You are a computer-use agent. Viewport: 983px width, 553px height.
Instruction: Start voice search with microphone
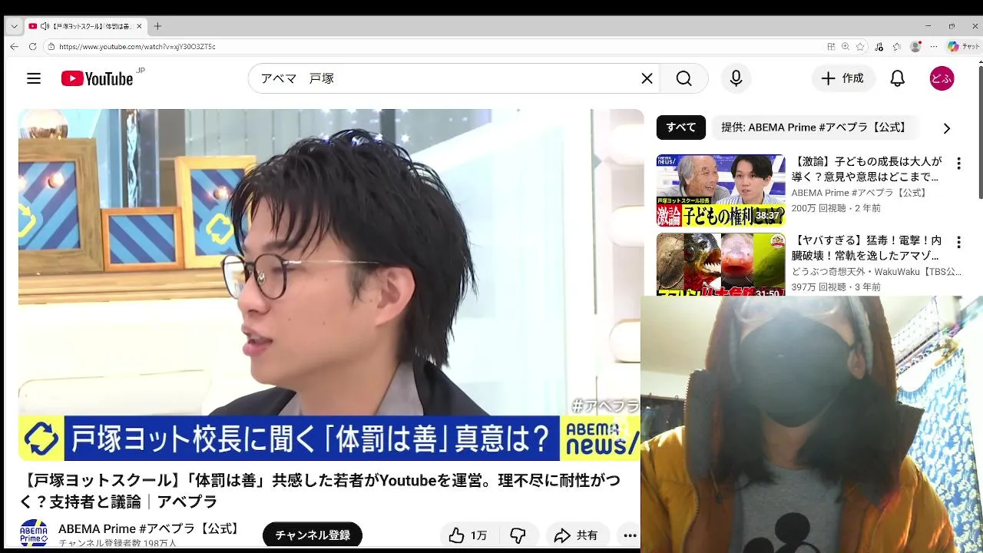[x=736, y=78]
